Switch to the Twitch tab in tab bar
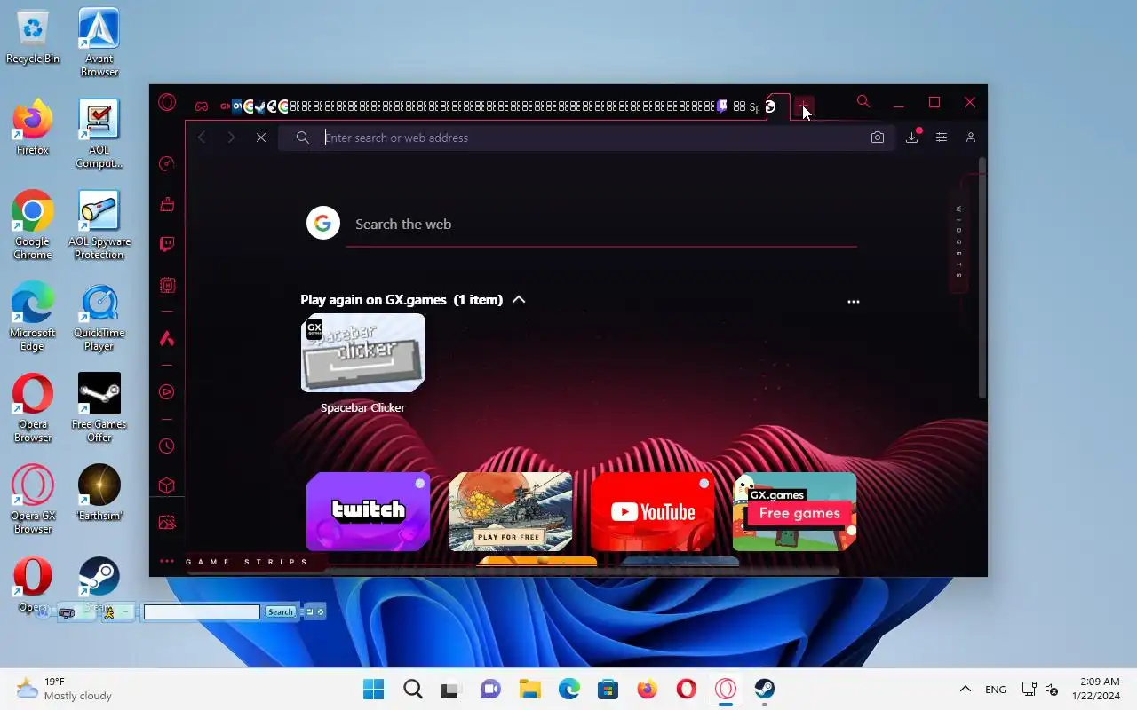 [x=722, y=106]
